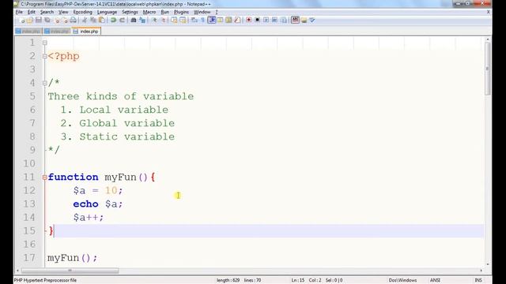
Task: Zoom out using toolbar icon
Action: [x=163, y=21]
